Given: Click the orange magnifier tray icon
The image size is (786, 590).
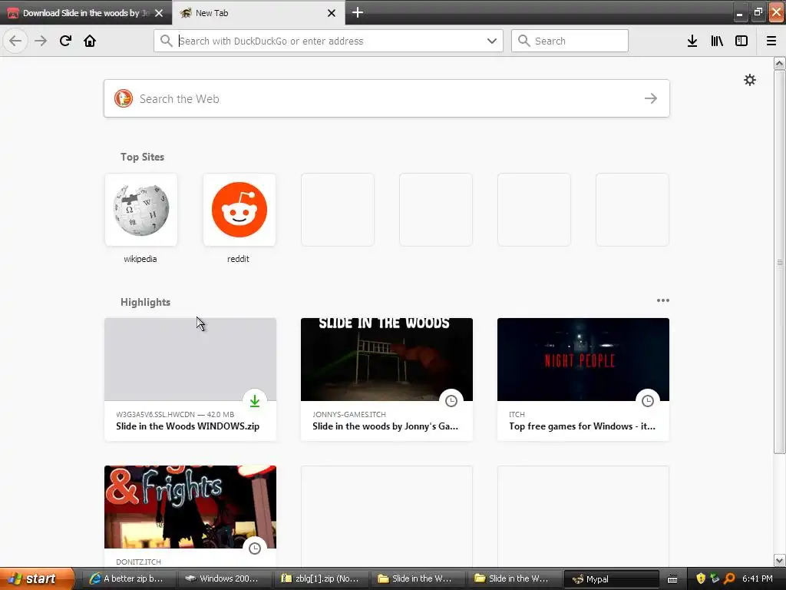Looking at the screenshot, I should (729, 578).
